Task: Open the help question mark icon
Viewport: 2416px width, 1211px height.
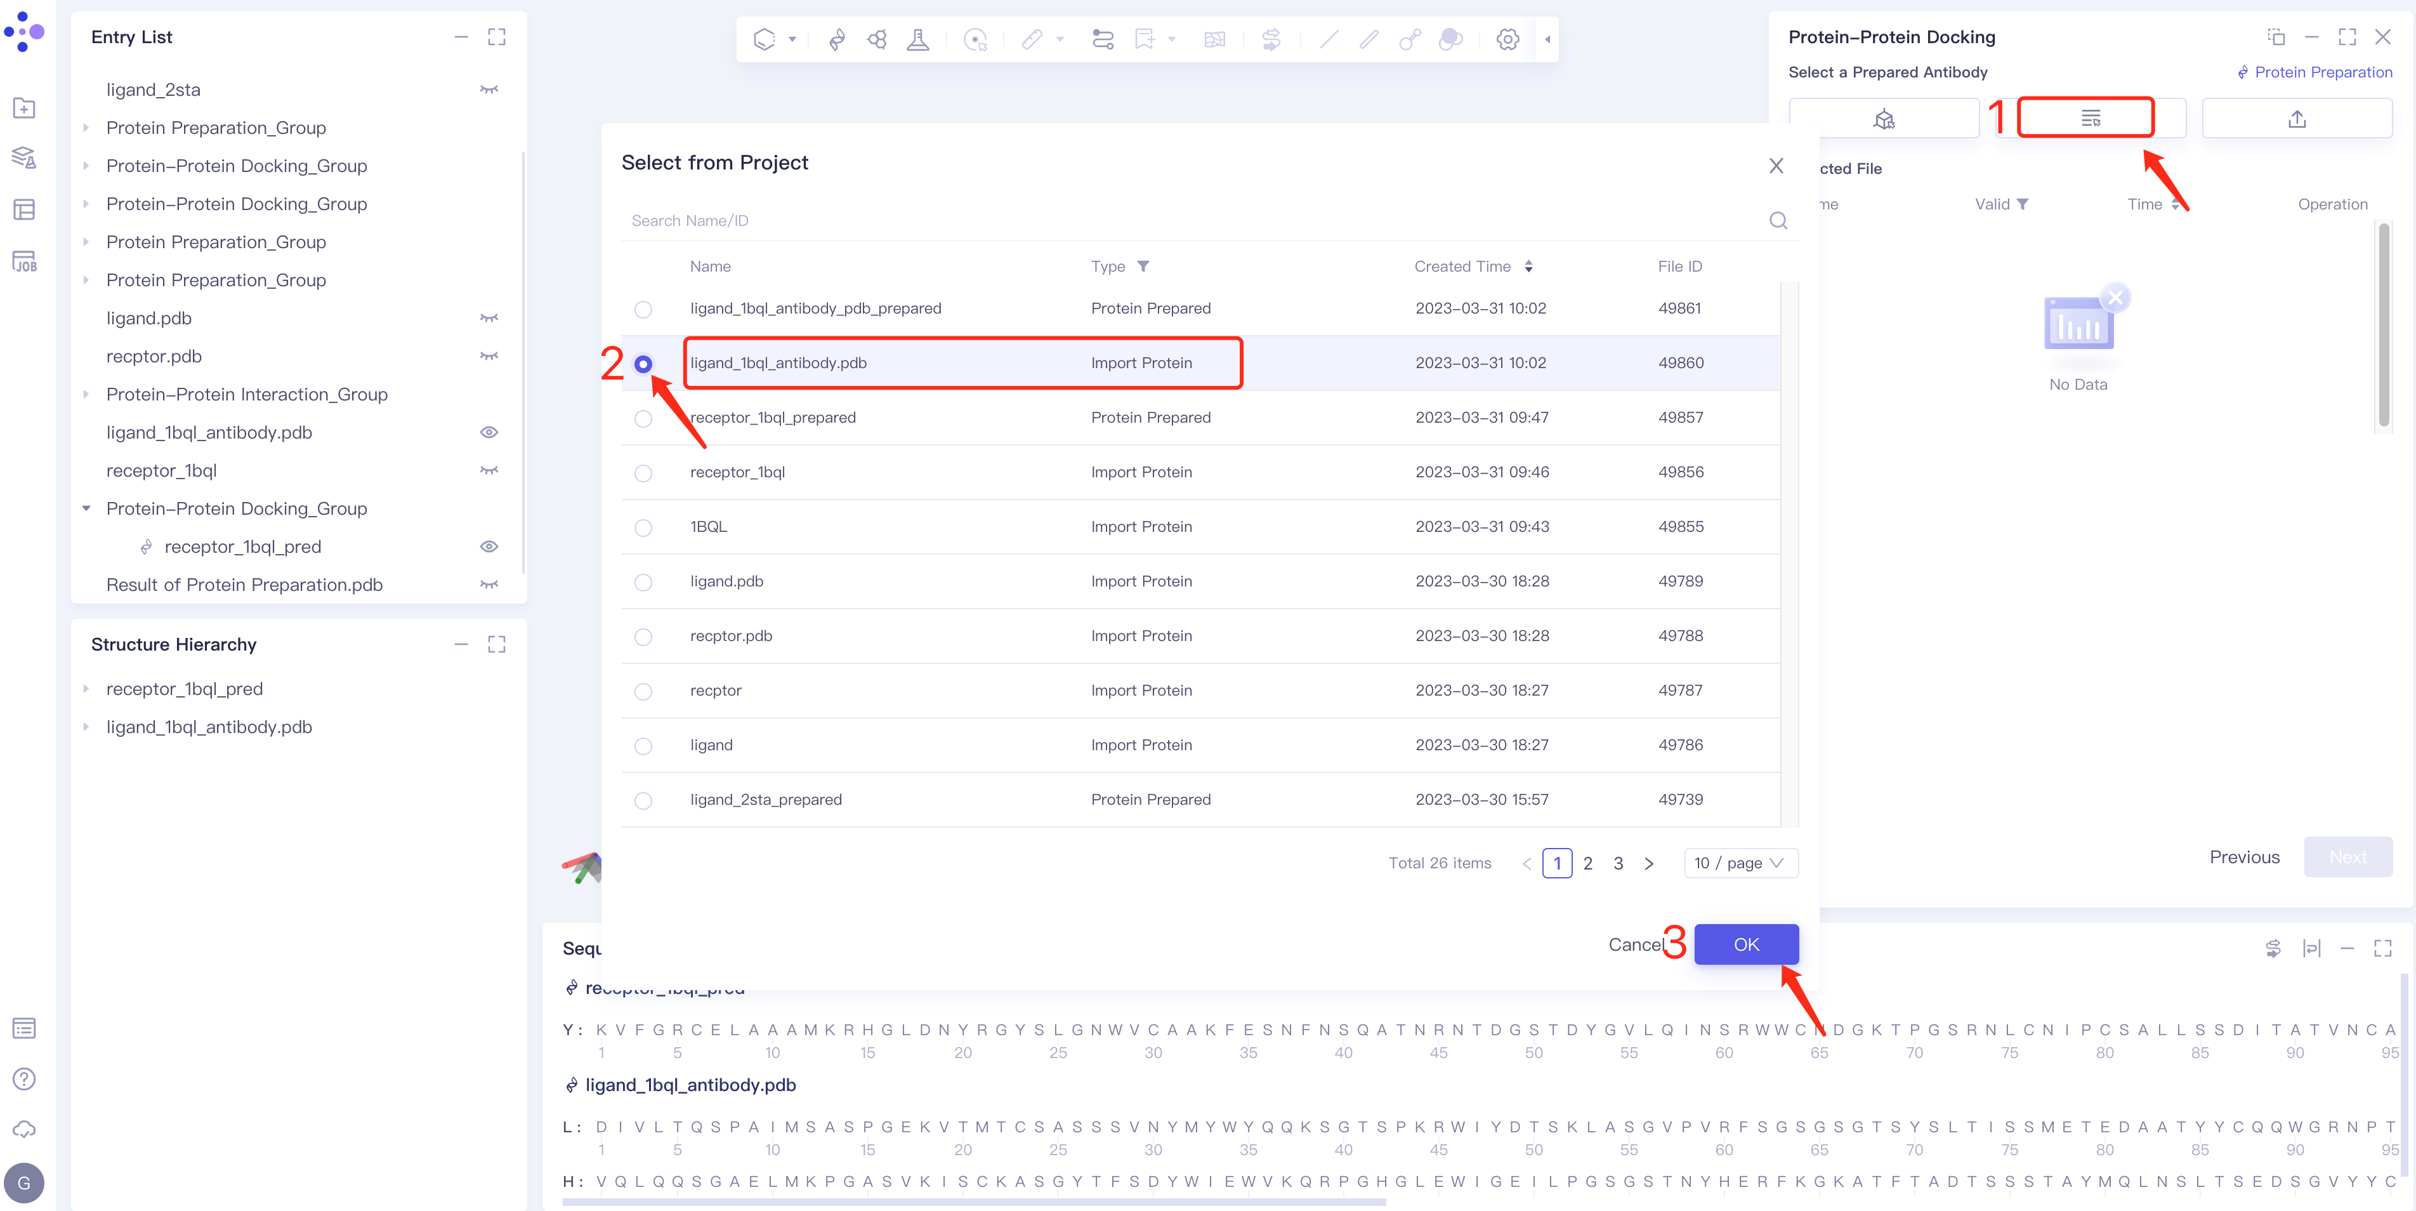Action: point(24,1079)
